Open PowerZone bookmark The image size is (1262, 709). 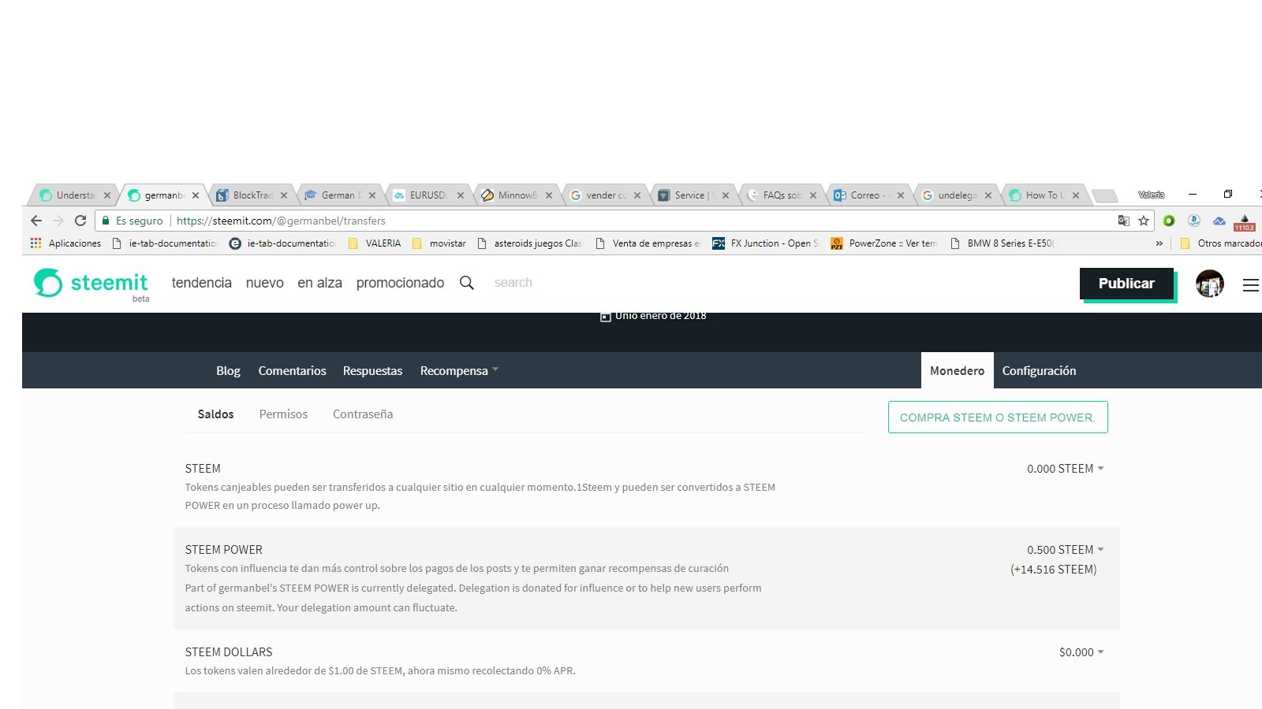click(x=884, y=243)
